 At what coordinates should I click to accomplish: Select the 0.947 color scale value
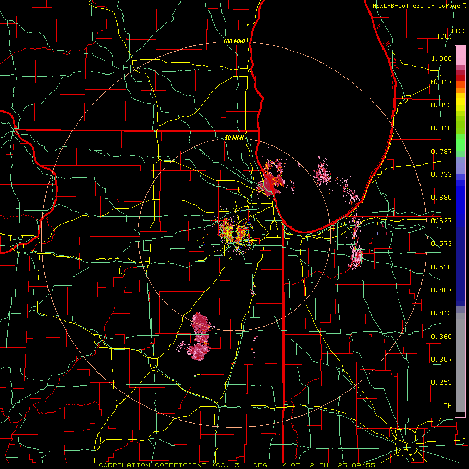pyautogui.click(x=441, y=82)
